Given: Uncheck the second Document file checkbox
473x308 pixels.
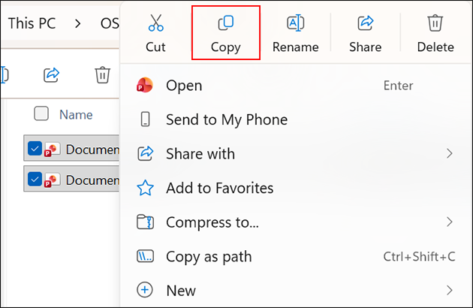Looking at the screenshot, I should tap(35, 180).
